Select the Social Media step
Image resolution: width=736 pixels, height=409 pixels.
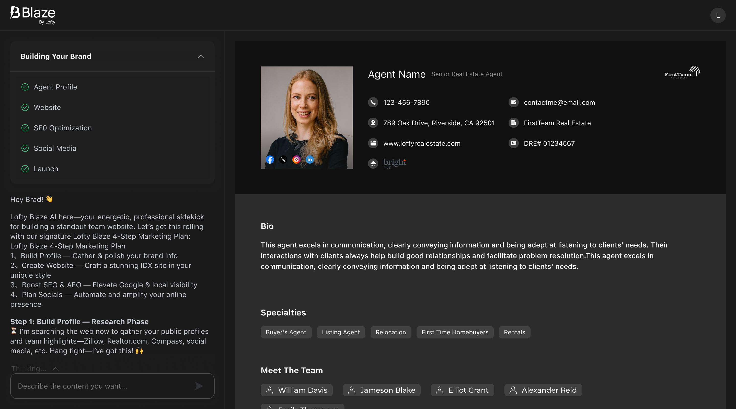[x=55, y=148]
